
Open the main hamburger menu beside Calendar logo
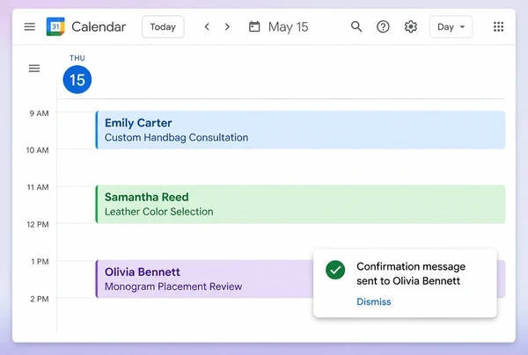pos(30,26)
